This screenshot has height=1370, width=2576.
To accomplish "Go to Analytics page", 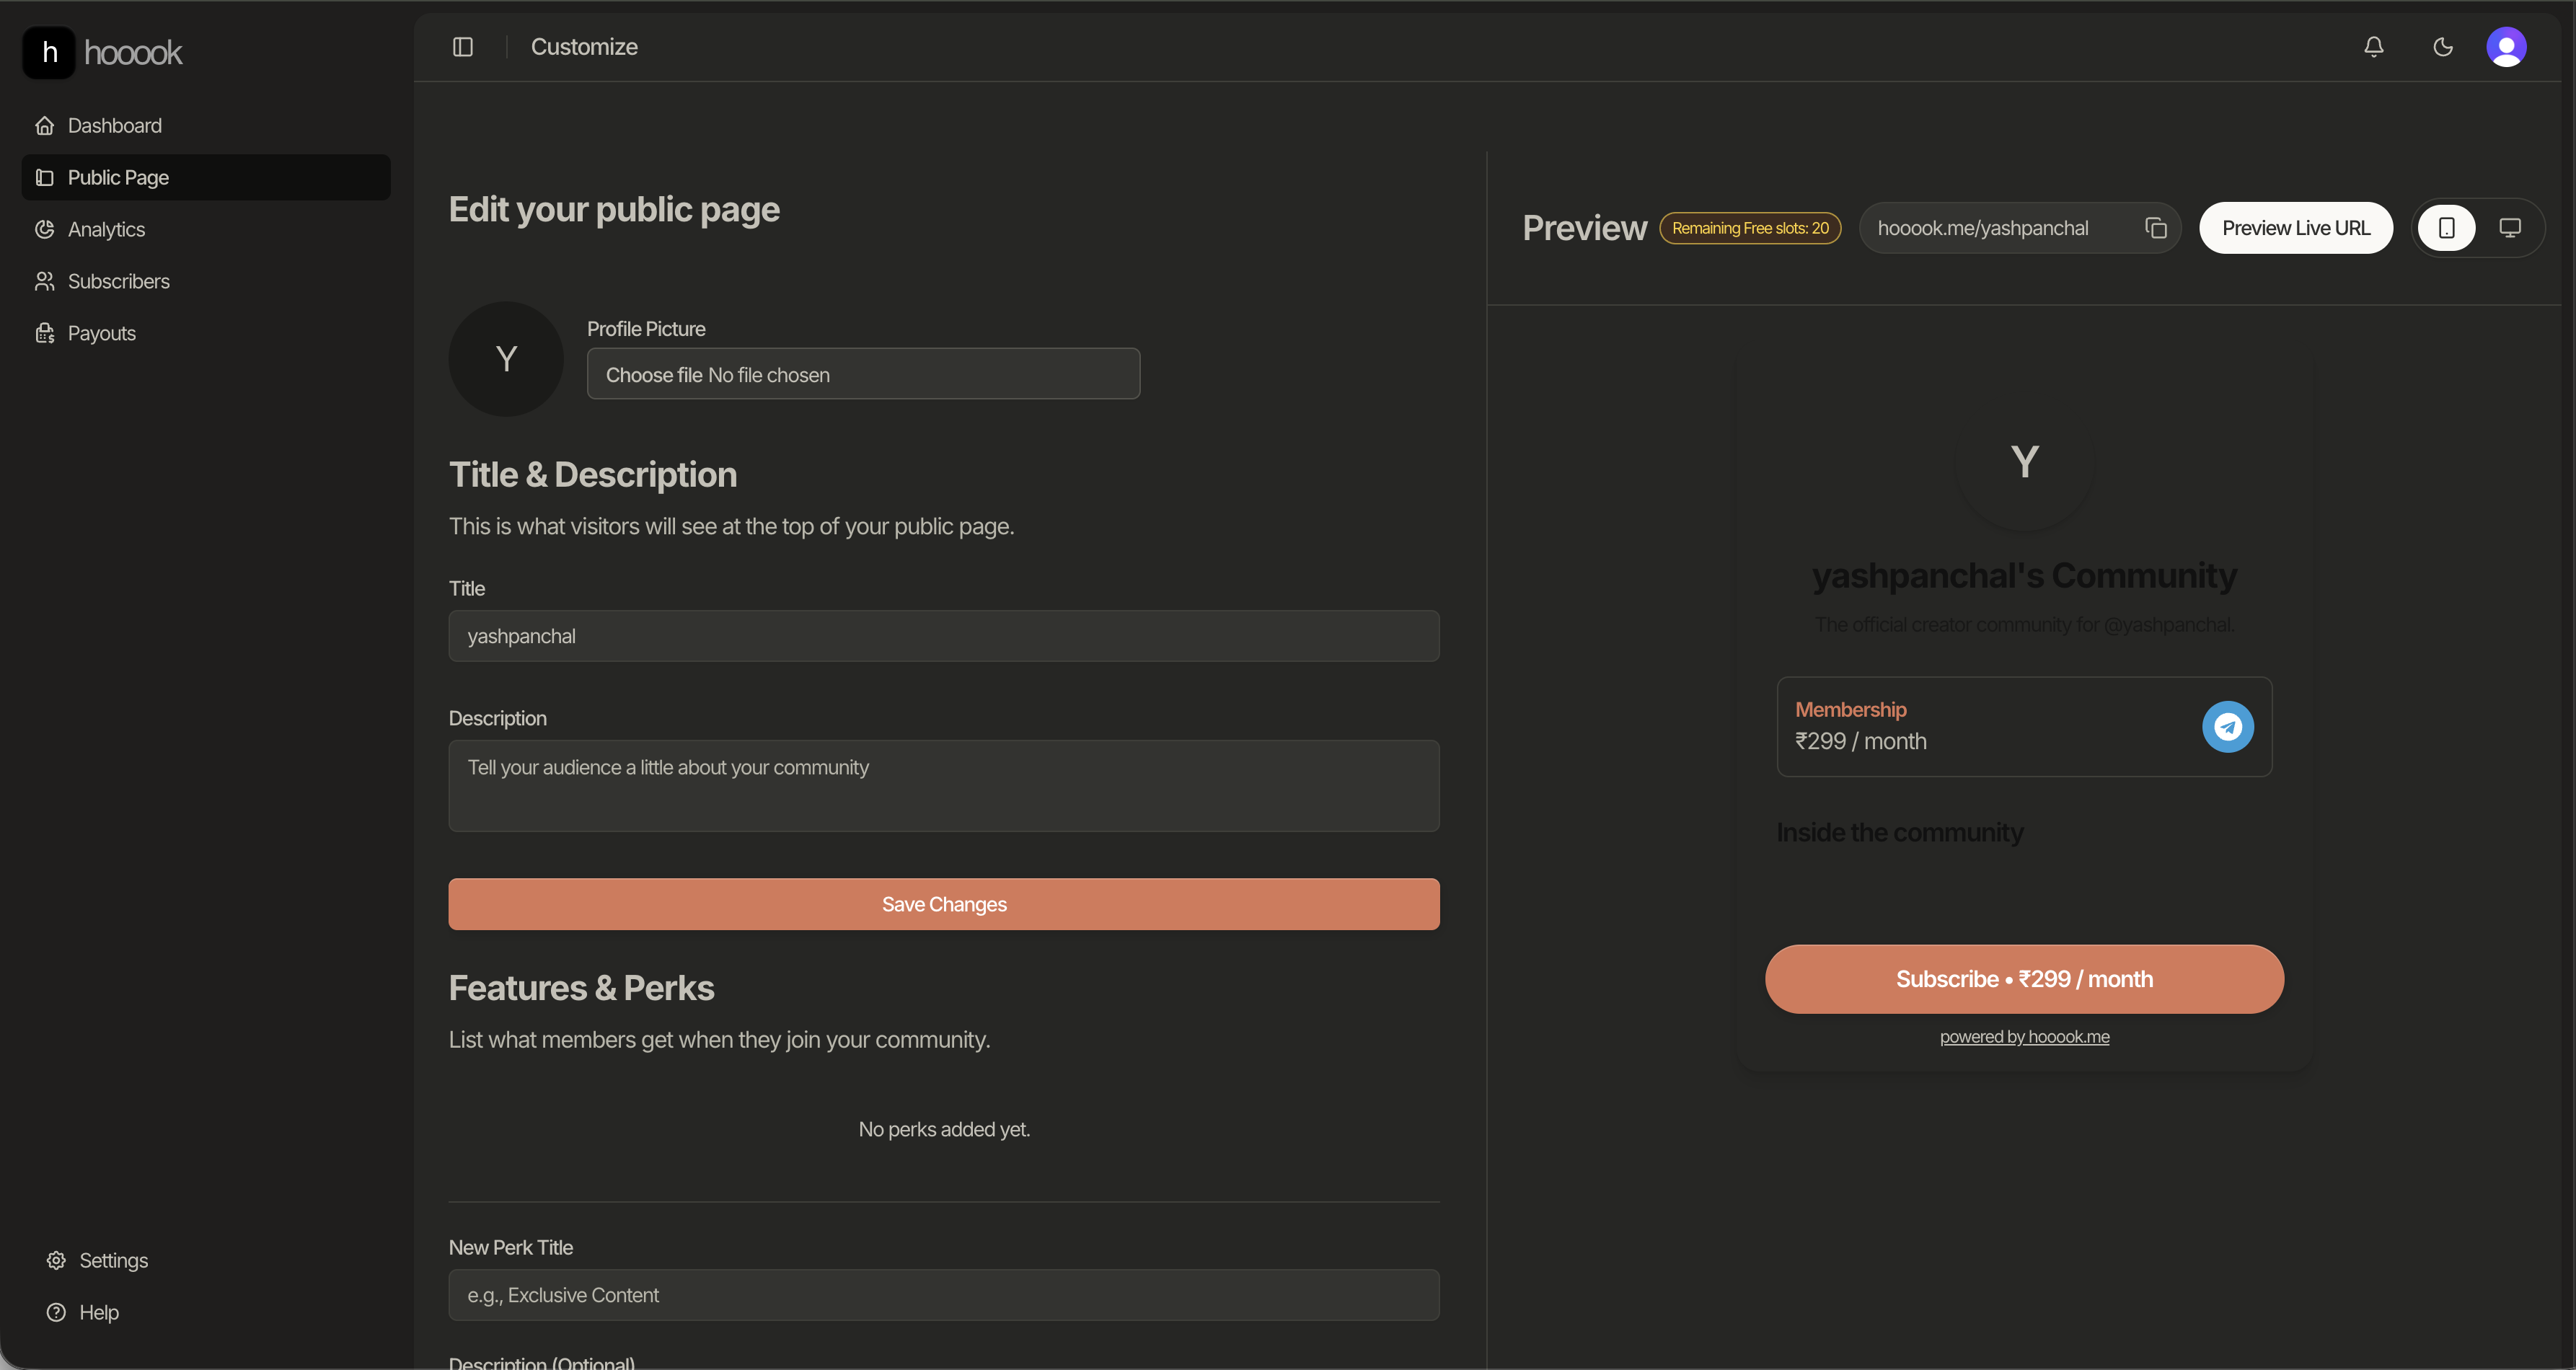I will [x=106, y=229].
